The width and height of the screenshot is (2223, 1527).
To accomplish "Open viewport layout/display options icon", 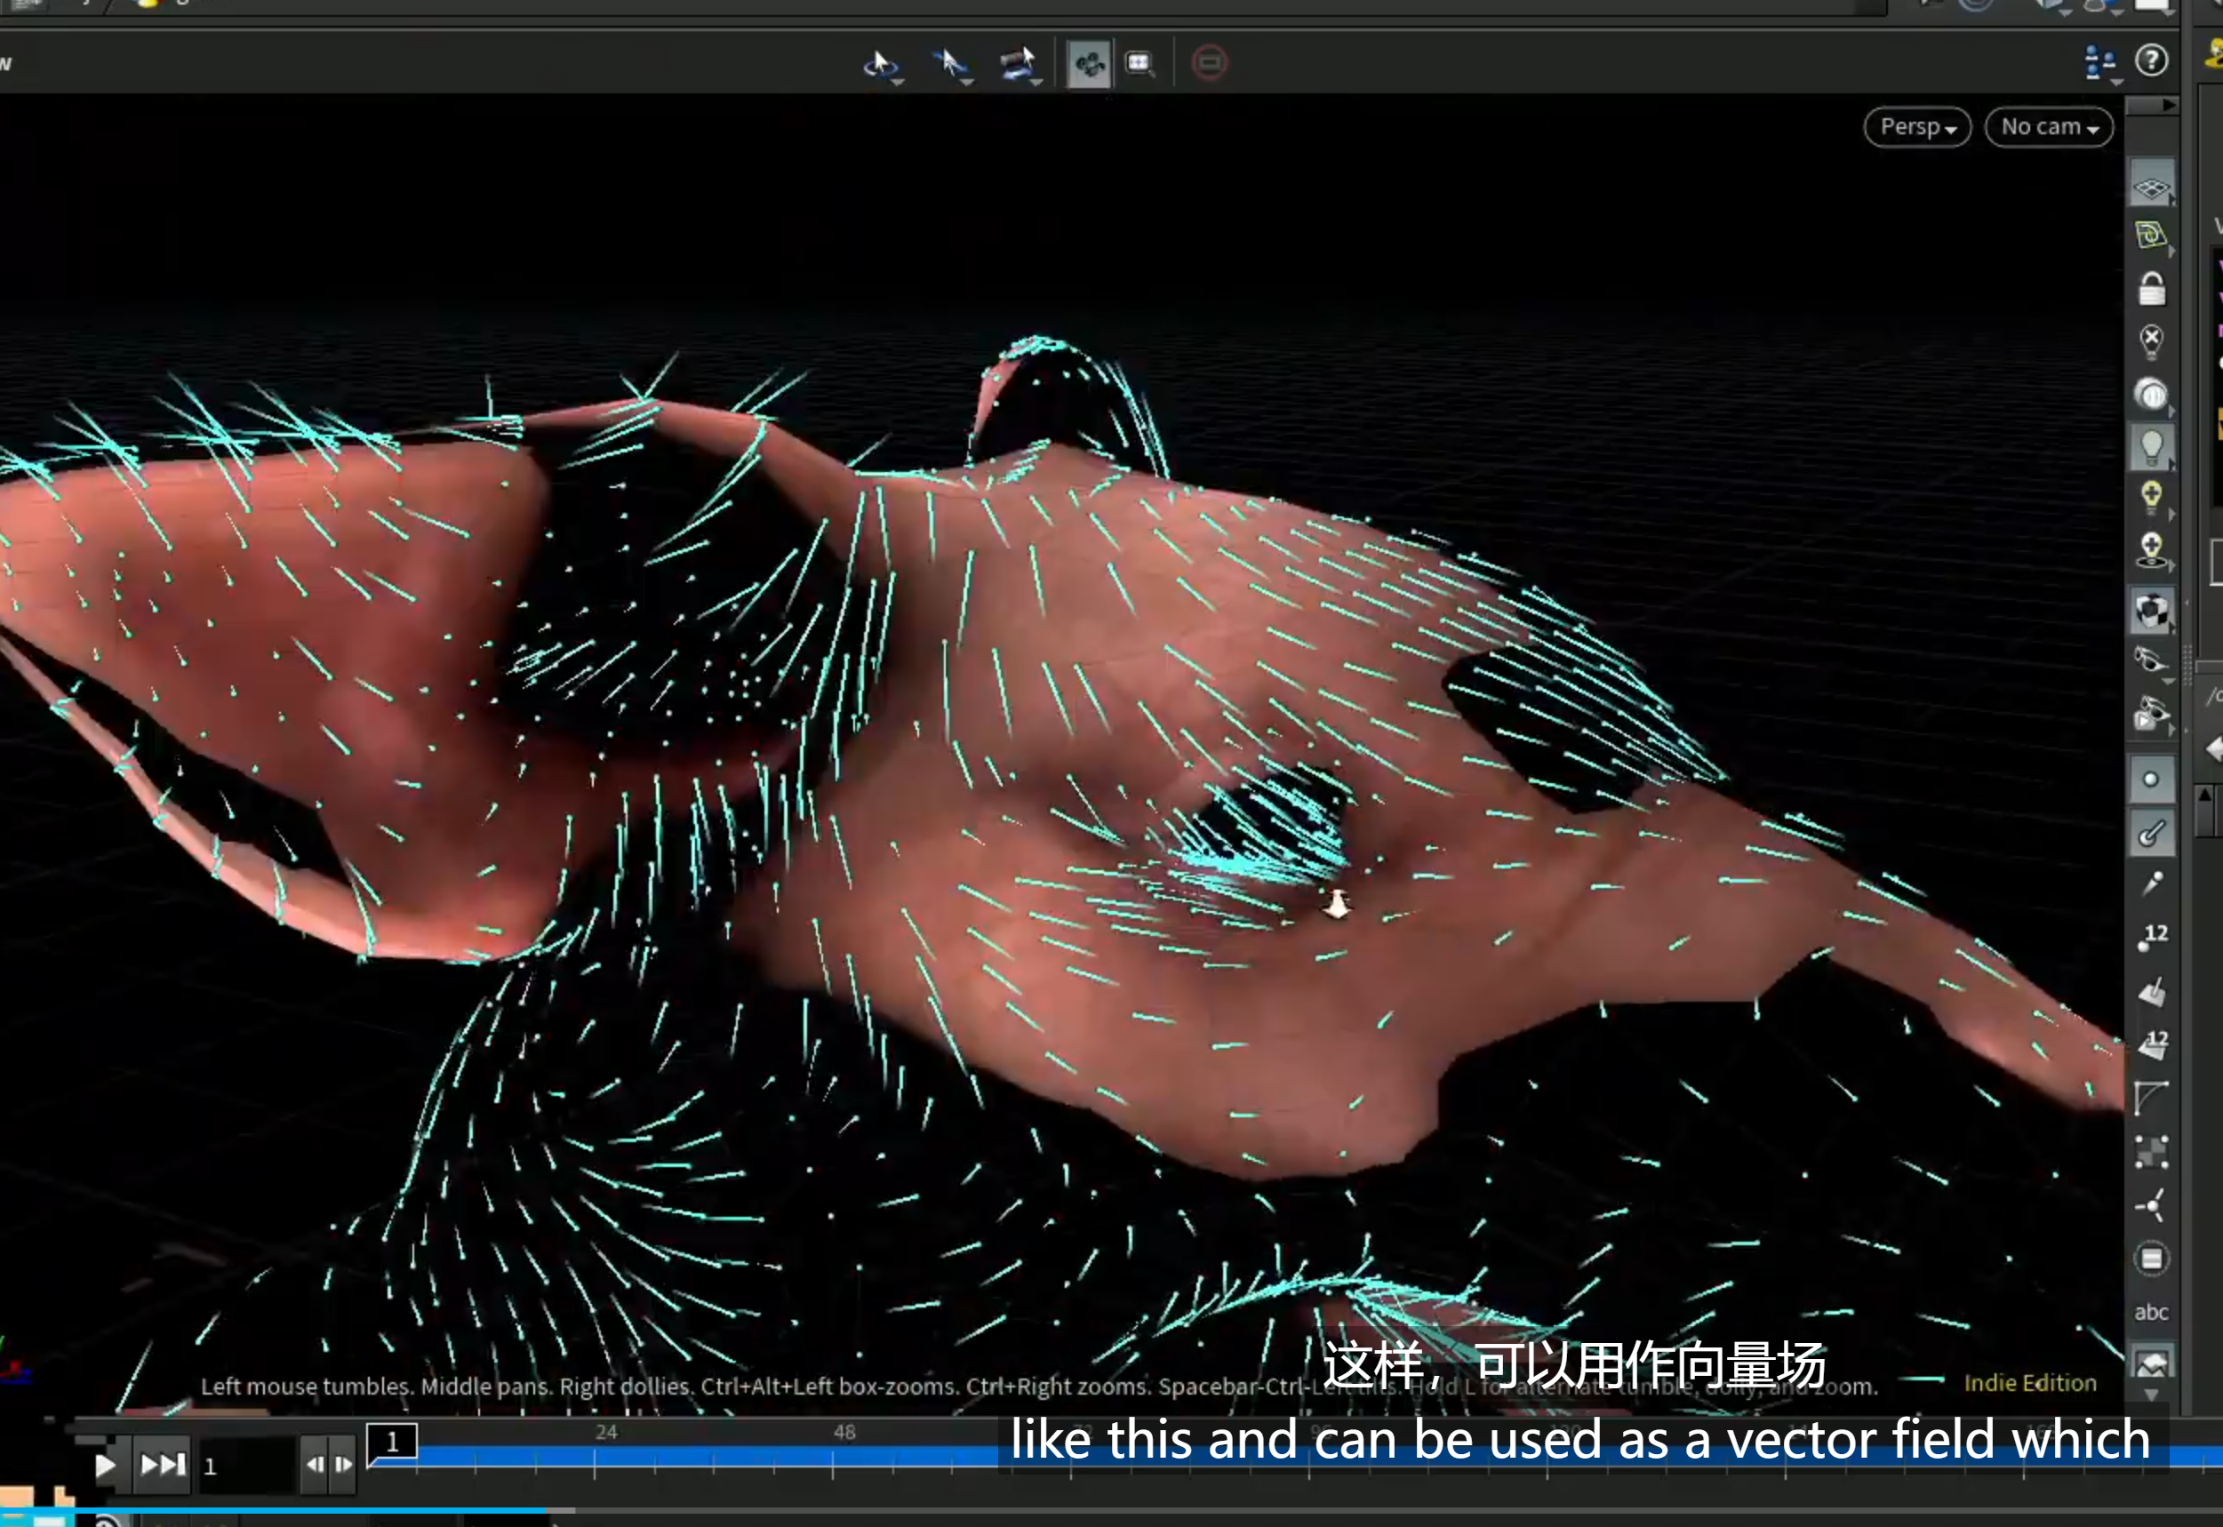I will 2099,63.
